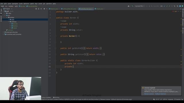The image size is (184, 103).
Task: Open the Refactor menu
Action: 26,4
